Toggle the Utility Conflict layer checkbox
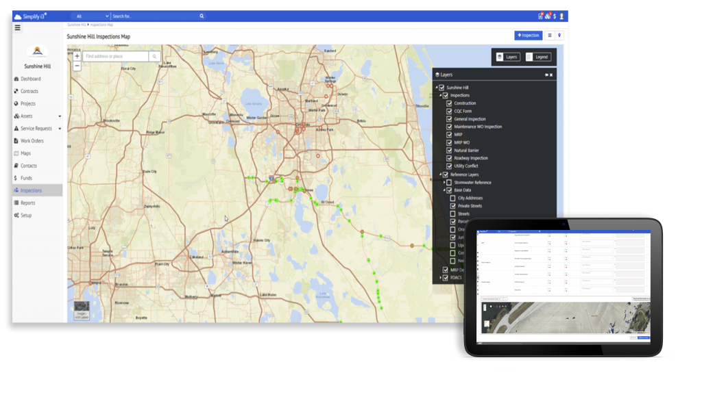The image size is (702, 399). point(450,166)
